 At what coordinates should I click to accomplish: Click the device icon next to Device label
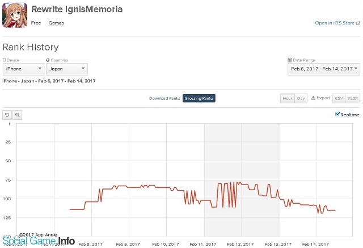click(4, 60)
